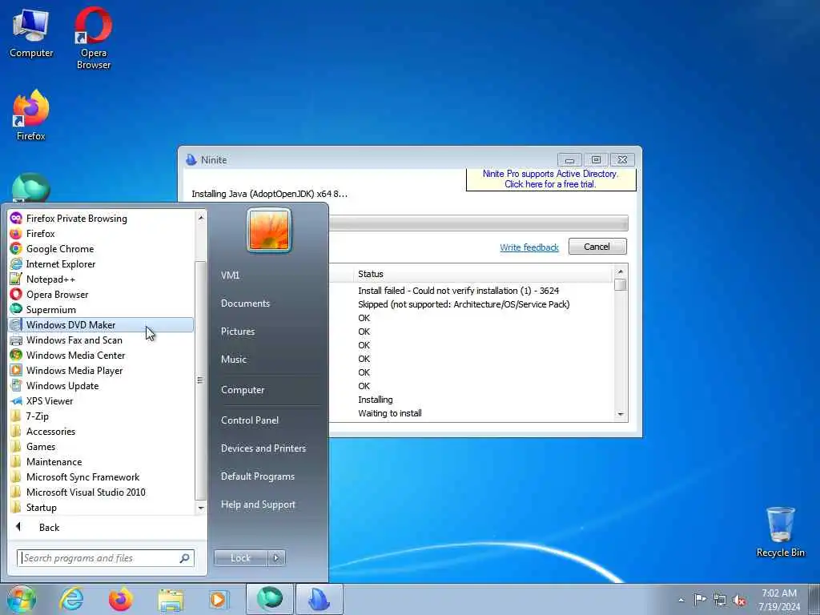Open Devices and Printers
This screenshot has height=615, width=820.
coord(263,448)
